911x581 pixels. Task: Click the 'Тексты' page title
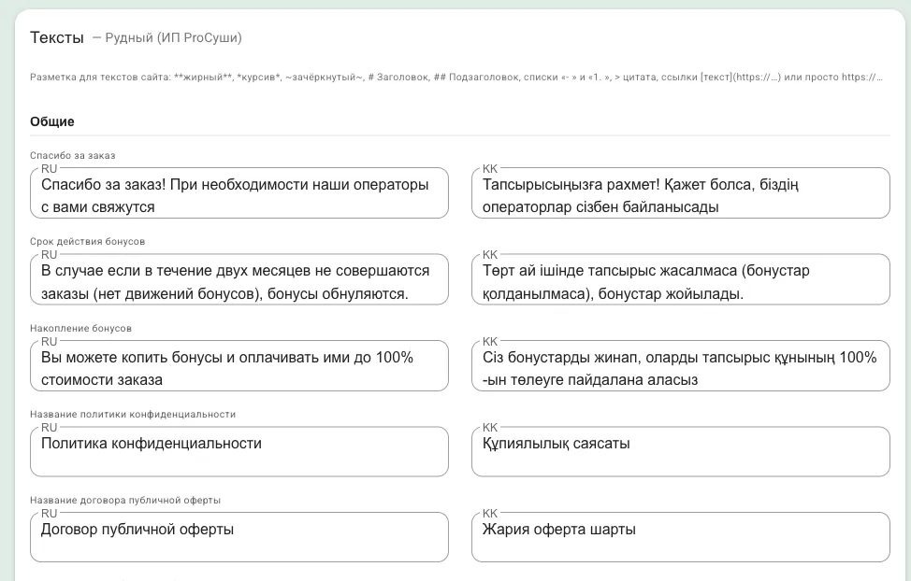tap(57, 37)
